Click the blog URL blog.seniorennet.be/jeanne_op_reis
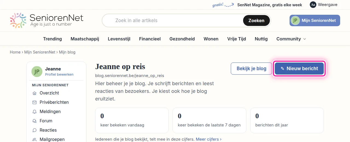This screenshot has width=350, height=142. pyautogui.click(x=130, y=75)
